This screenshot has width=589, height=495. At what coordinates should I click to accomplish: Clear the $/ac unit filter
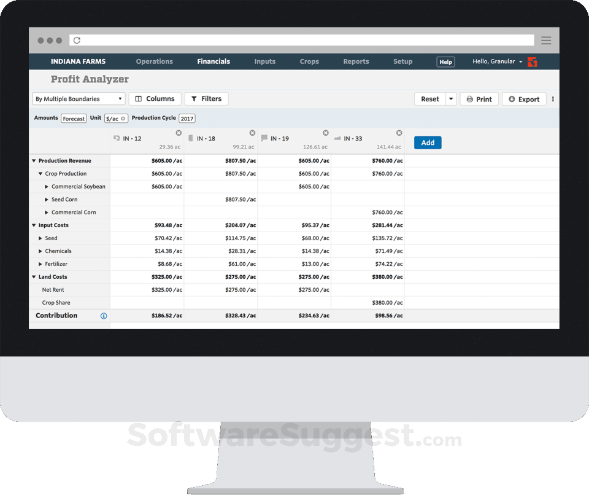click(123, 119)
